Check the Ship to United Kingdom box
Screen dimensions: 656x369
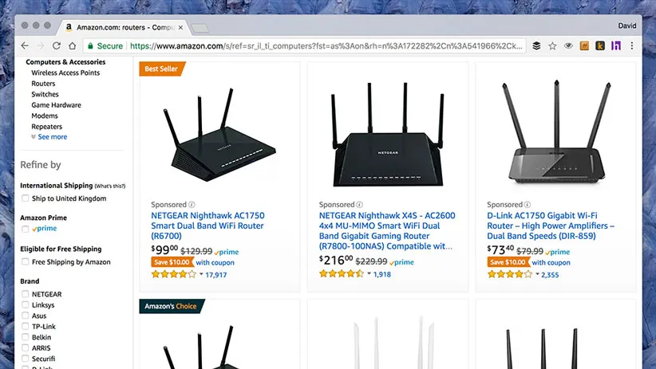point(26,198)
